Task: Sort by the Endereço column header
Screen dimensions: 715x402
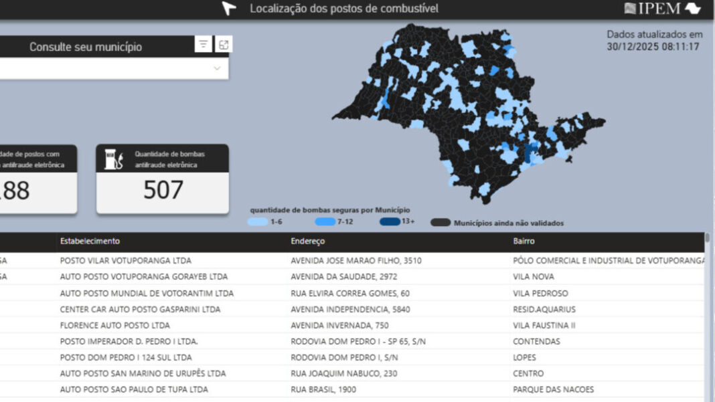Action: point(308,241)
